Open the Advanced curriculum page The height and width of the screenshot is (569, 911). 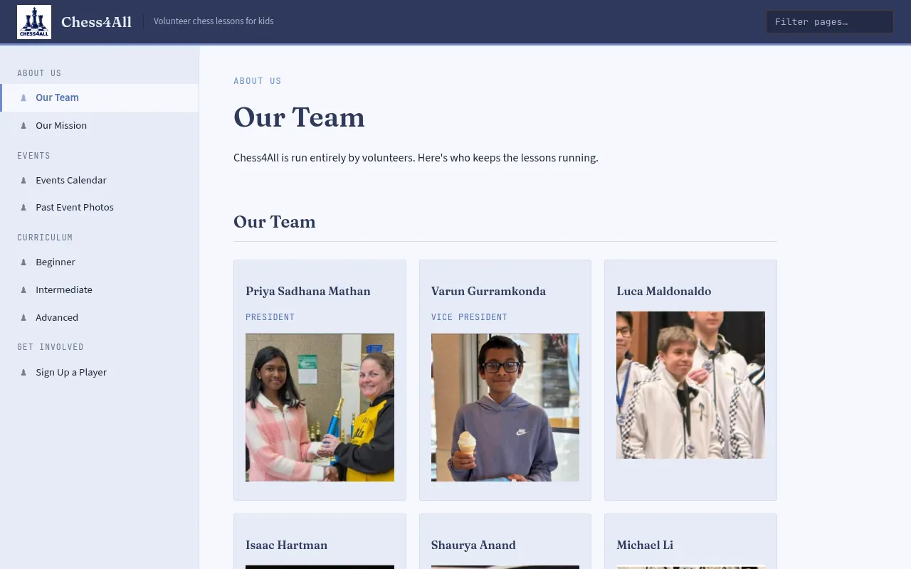coord(100,318)
